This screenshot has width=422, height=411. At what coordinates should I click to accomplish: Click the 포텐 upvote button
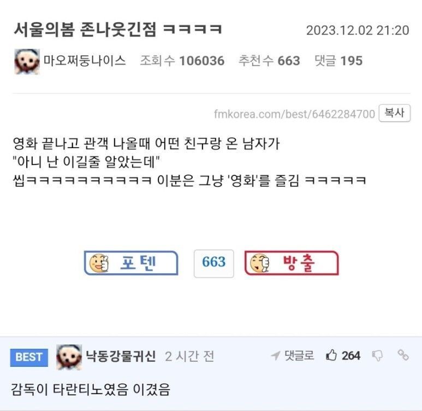pyautogui.click(x=131, y=263)
